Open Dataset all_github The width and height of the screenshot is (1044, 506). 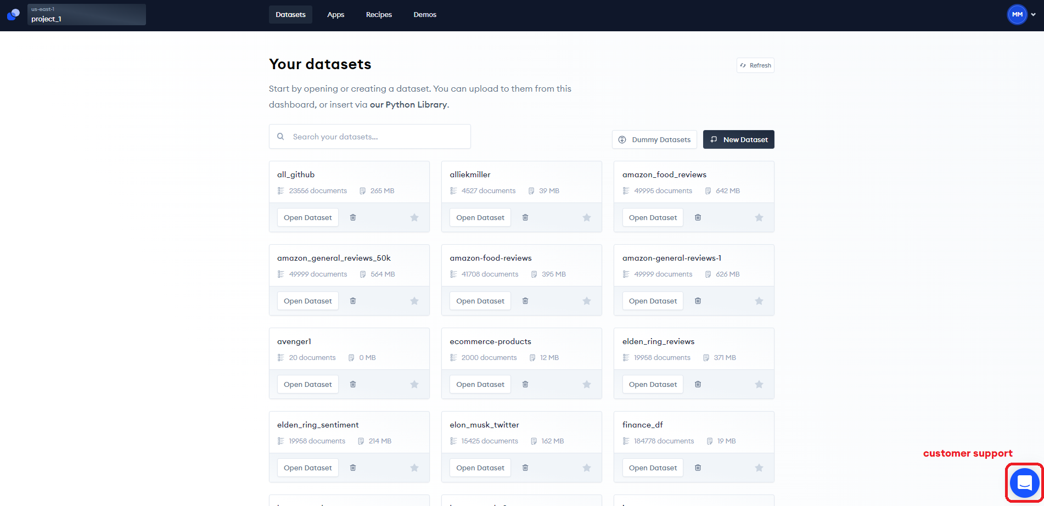point(308,217)
